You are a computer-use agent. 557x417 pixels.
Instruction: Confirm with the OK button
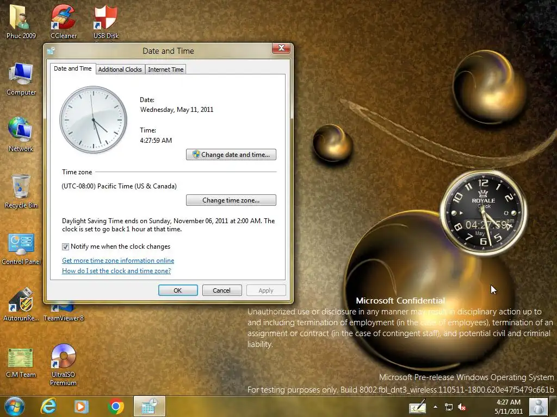178,290
